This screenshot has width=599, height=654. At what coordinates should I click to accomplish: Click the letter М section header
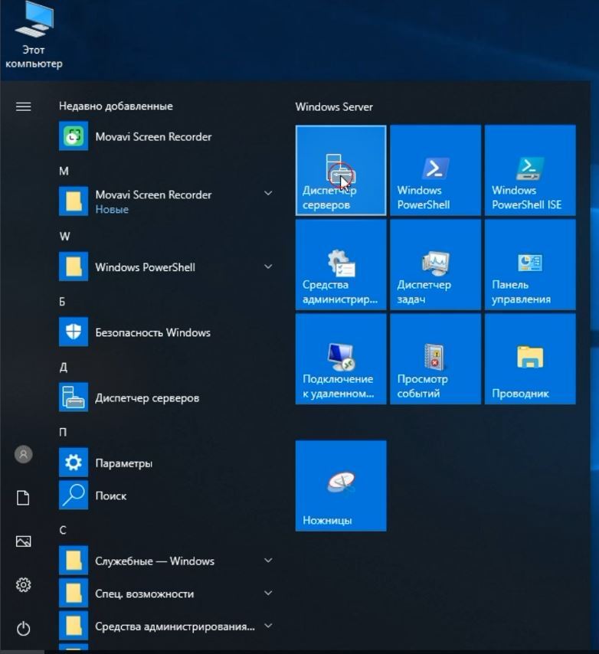pos(64,171)
